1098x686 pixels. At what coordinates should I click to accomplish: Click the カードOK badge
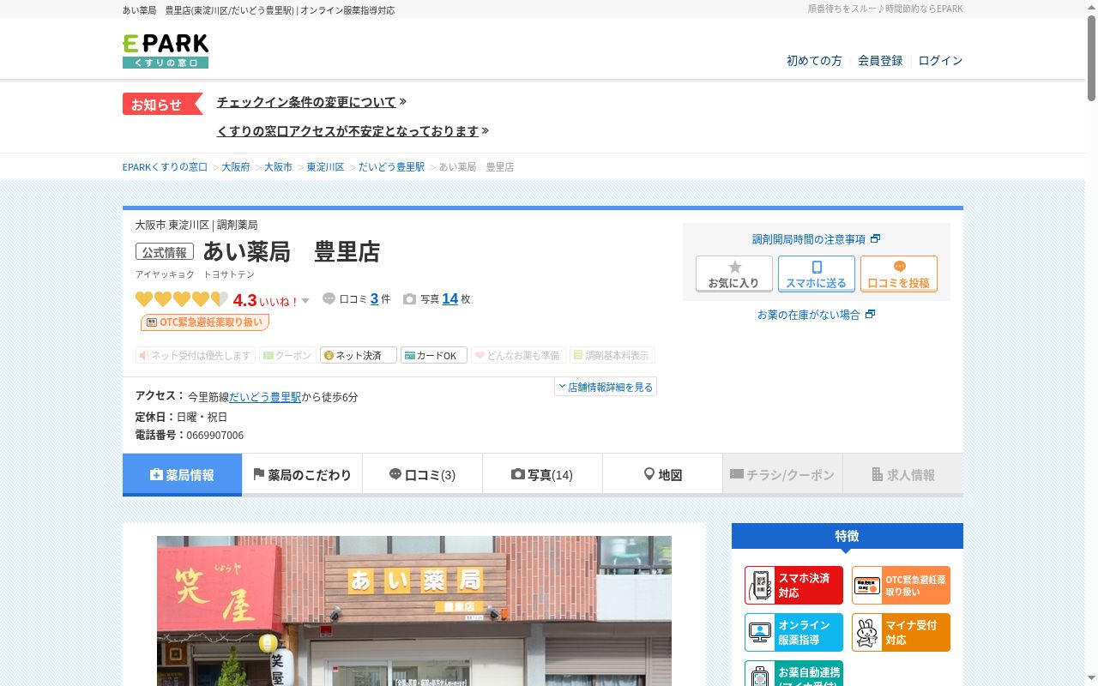click(434, 355)
